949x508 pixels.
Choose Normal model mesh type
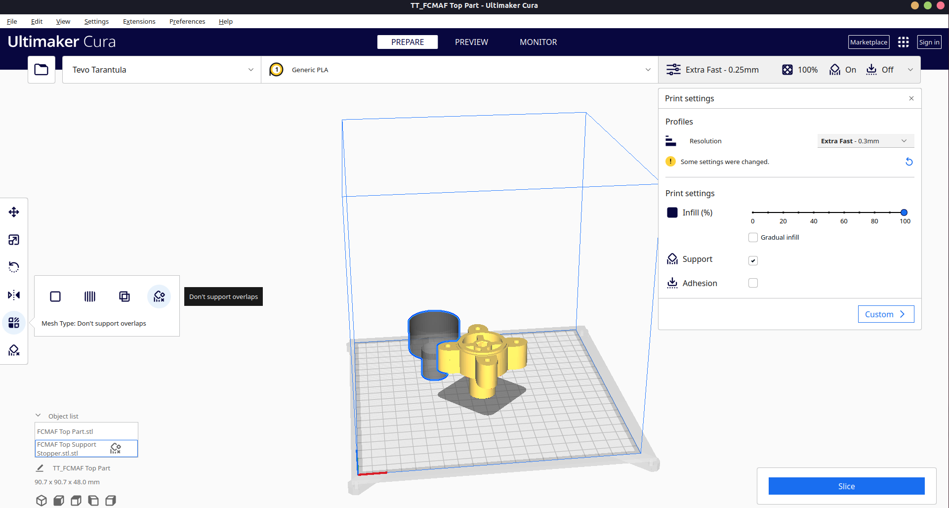55,296
